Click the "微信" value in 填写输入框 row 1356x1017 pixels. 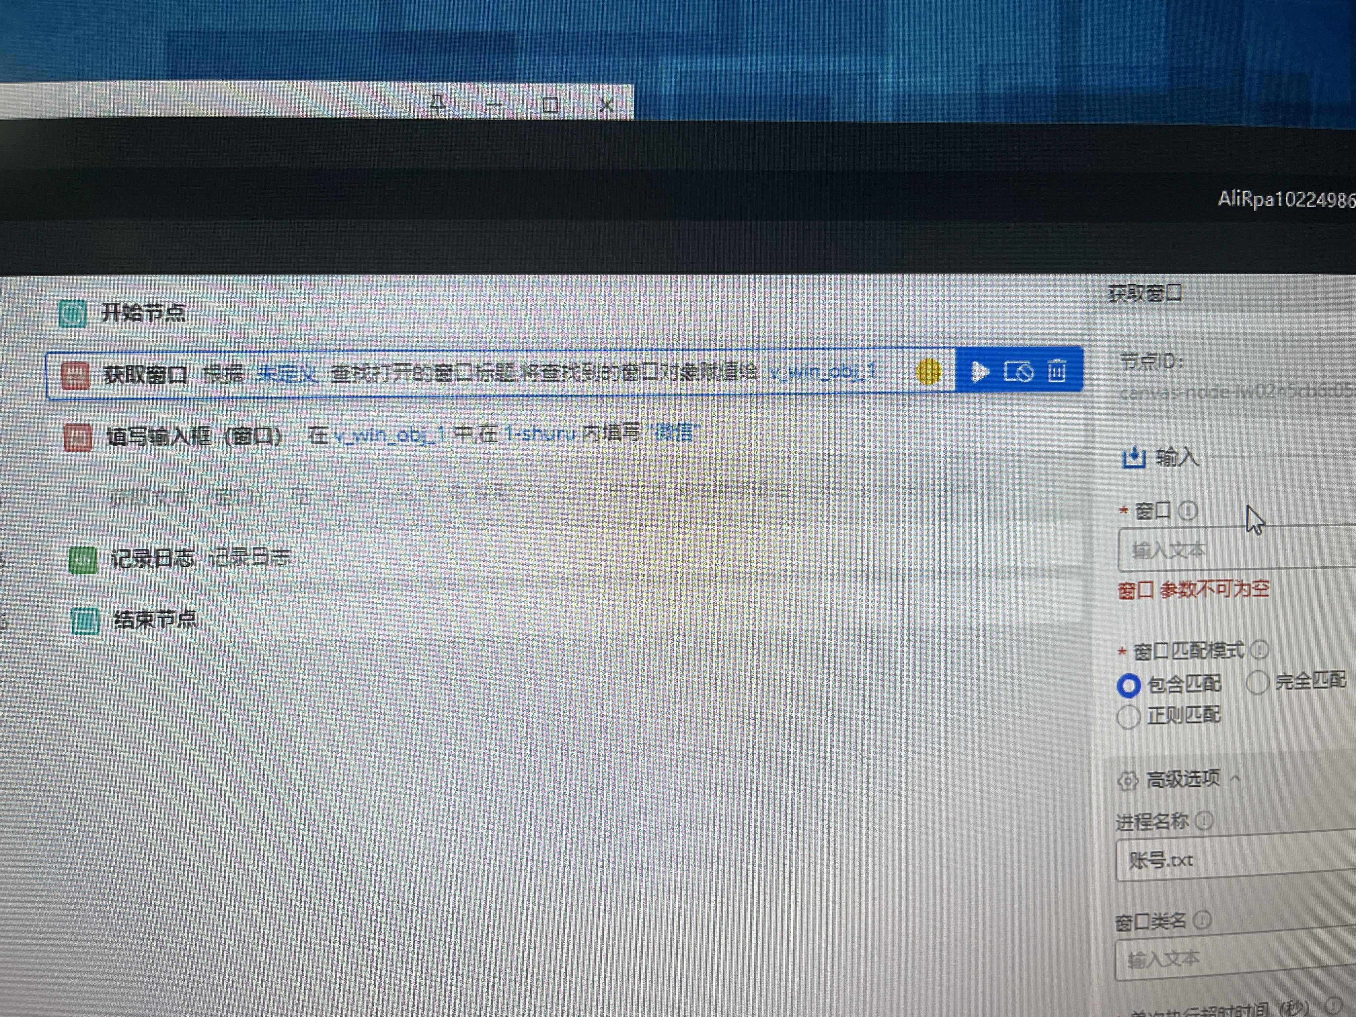[673, 433]
